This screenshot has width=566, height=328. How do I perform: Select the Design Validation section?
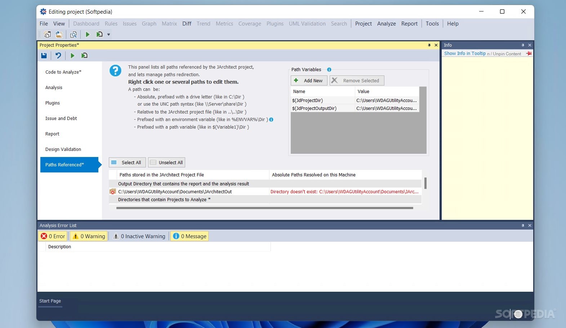[x=69, y=149]
